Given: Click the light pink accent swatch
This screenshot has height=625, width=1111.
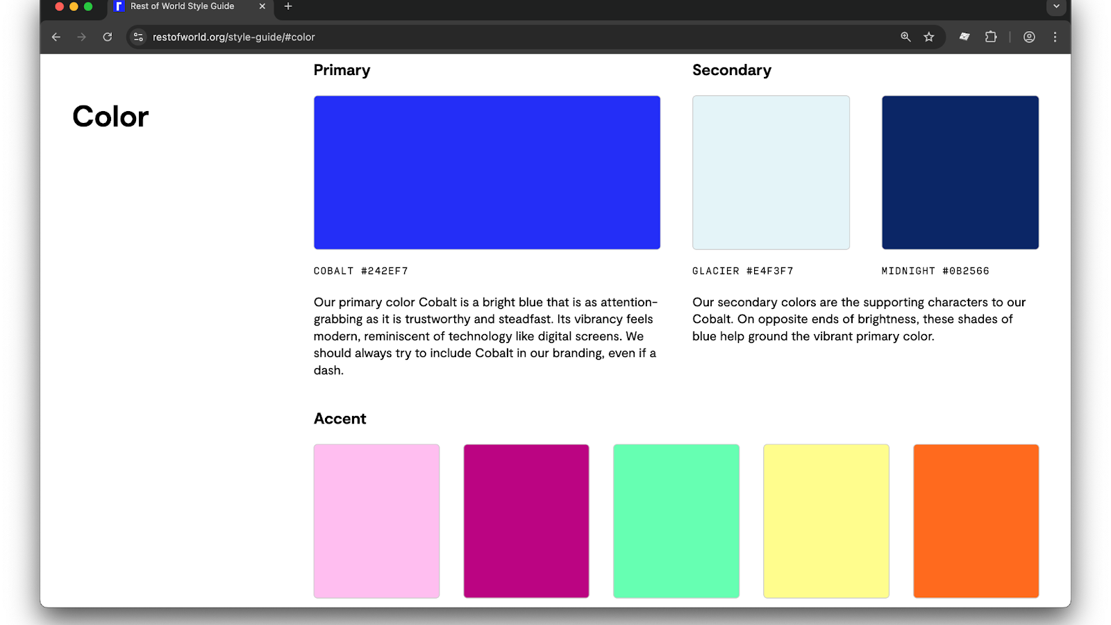Looking at the screenshot, I should coord(376,521).
